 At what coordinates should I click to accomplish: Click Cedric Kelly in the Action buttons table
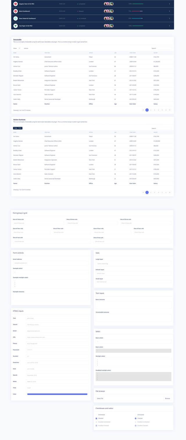17,179
